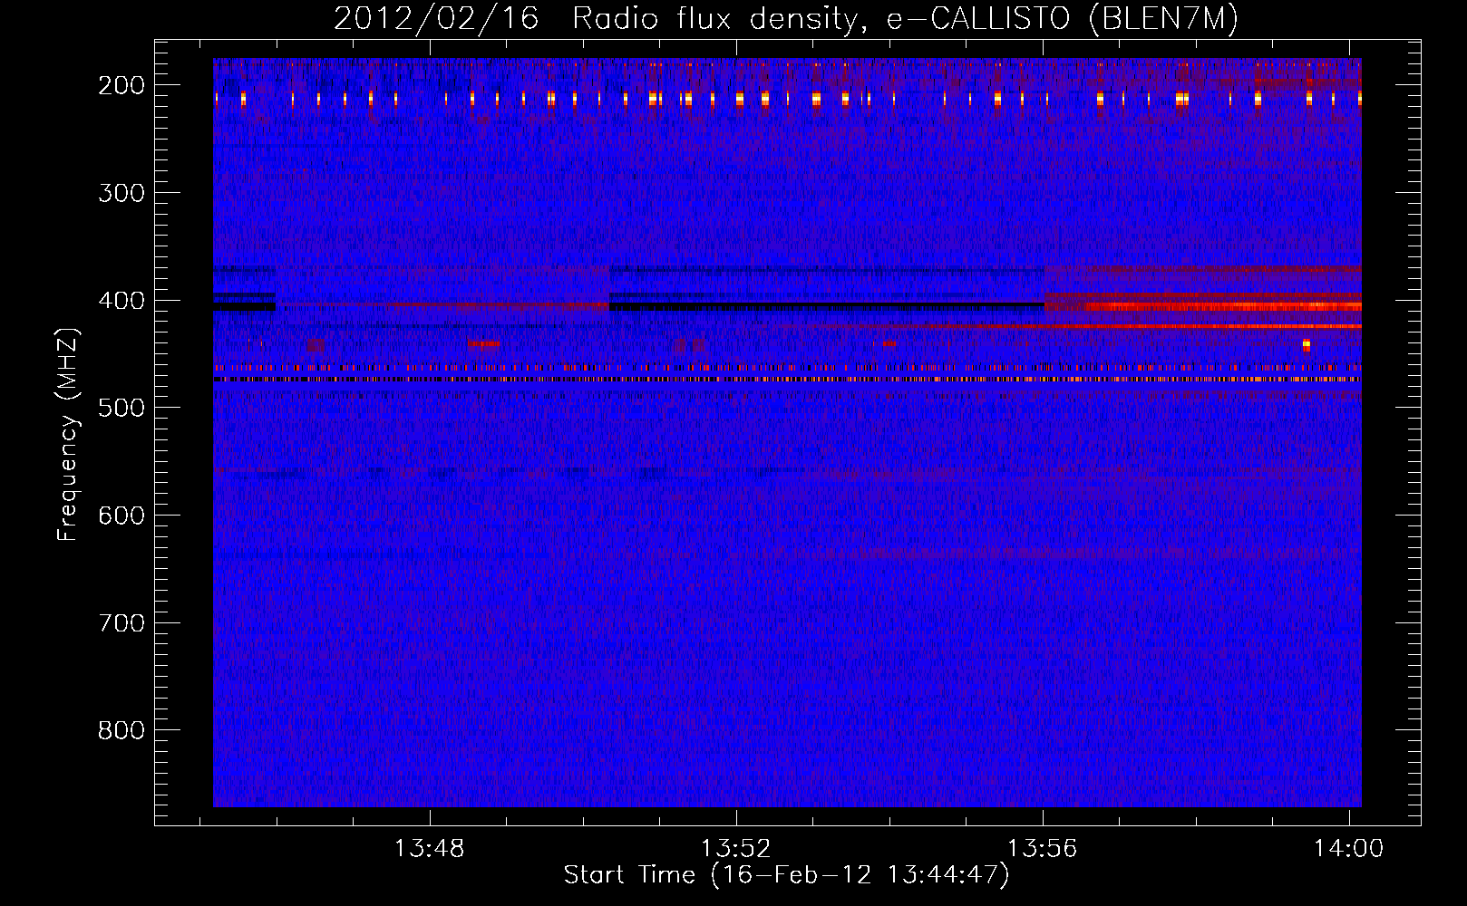Click the 500 frequency tick label
This screenshot has height=906, width=1467.
point(121,408)
